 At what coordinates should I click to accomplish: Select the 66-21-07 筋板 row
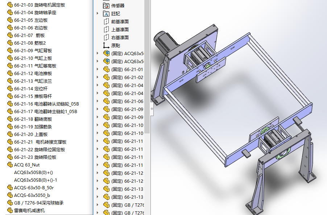pyautogui.click(x=26, y=36)
